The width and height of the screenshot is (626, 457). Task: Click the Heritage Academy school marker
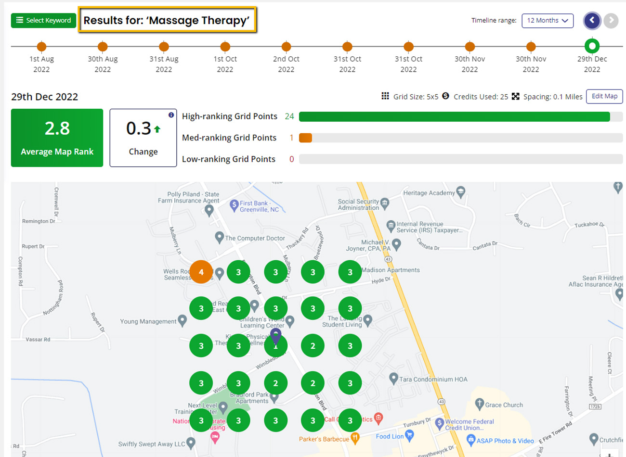click(461, 191)
